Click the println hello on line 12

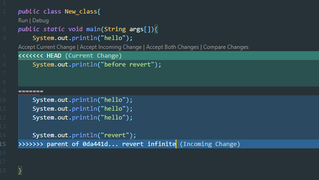click(82, 118)
